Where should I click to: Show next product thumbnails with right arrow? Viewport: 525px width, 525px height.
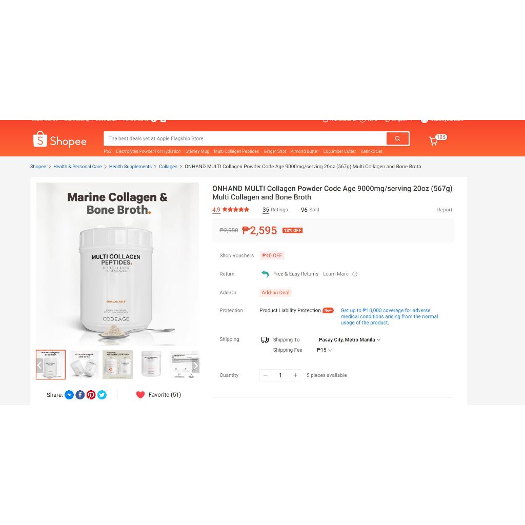coord(195,365)
